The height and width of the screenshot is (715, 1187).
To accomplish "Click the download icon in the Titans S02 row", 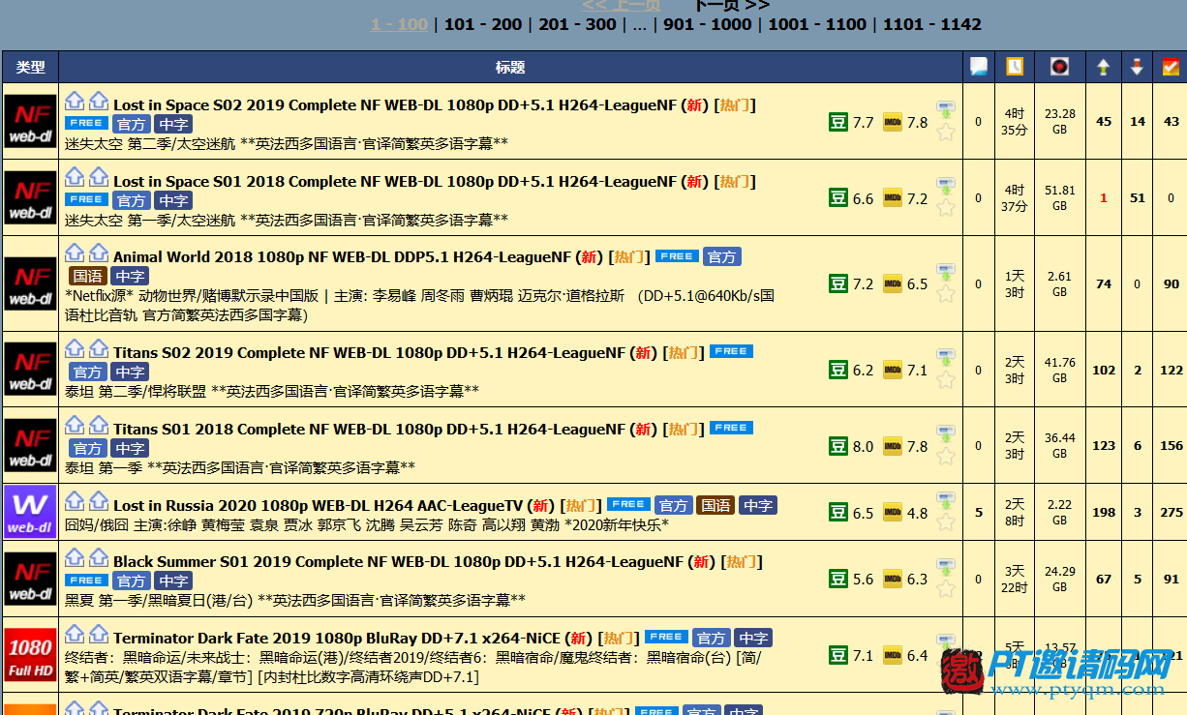I will (945, 358).
